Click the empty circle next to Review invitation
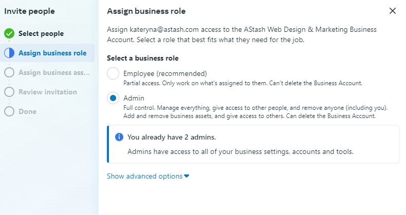Image resolution: width=406 pixels, height=215 pixels. [9, 92]
